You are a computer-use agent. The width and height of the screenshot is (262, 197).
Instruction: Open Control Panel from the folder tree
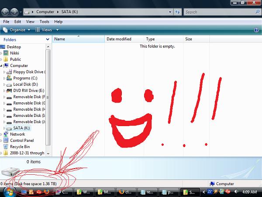tap(22, 141)
